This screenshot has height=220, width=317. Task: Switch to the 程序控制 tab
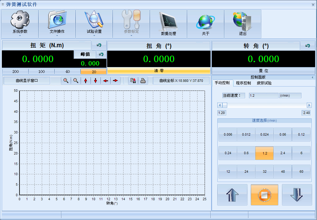coord(243,83)
